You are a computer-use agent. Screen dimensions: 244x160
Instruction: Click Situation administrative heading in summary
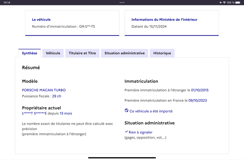tap(149, 123)
